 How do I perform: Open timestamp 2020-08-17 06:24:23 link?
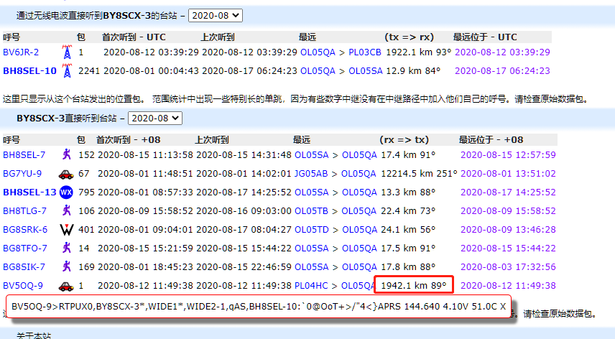[502, 70]
